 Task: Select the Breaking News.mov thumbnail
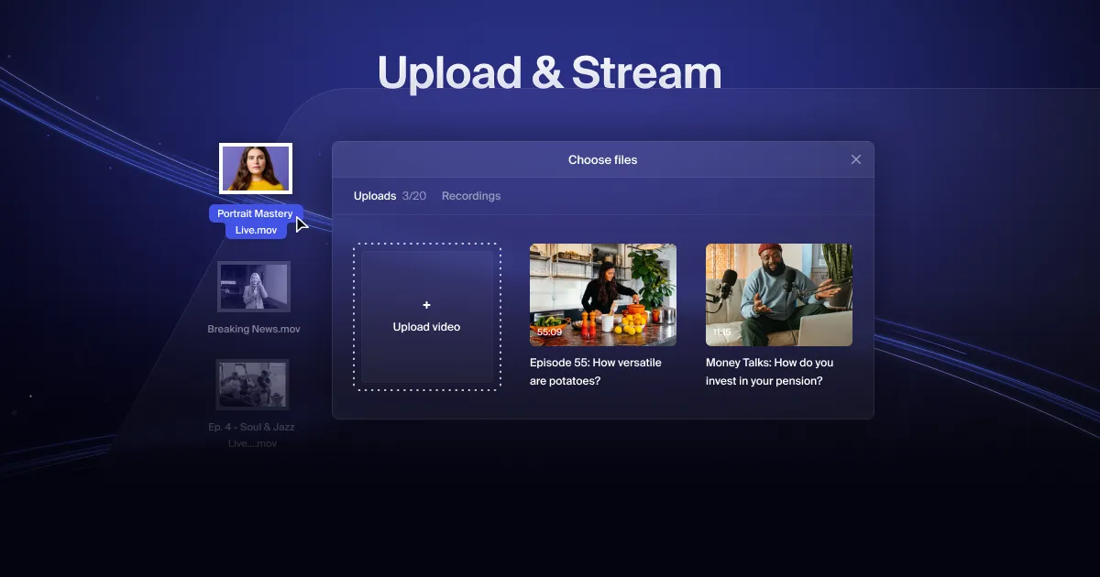(254, 287)
